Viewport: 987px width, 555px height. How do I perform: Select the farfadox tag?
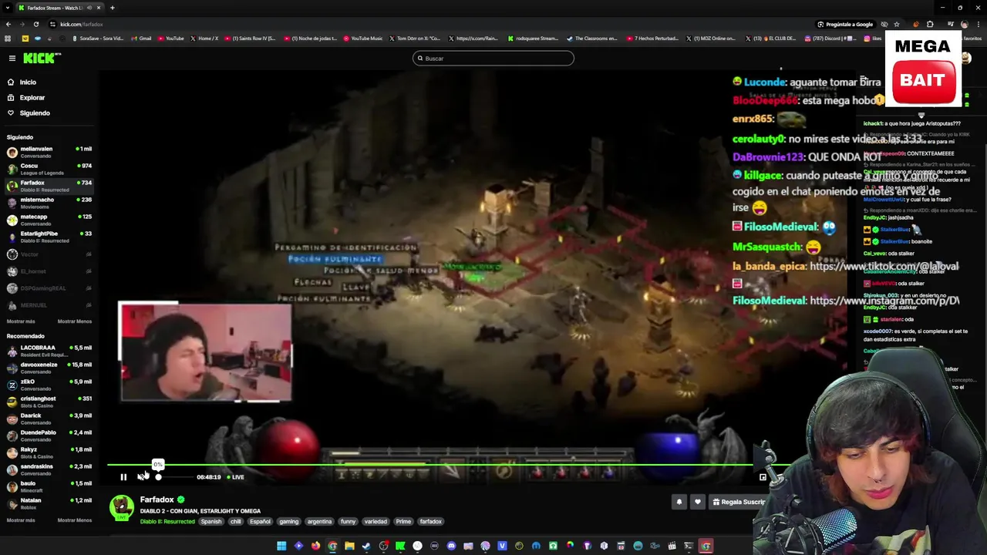point(430,522)
